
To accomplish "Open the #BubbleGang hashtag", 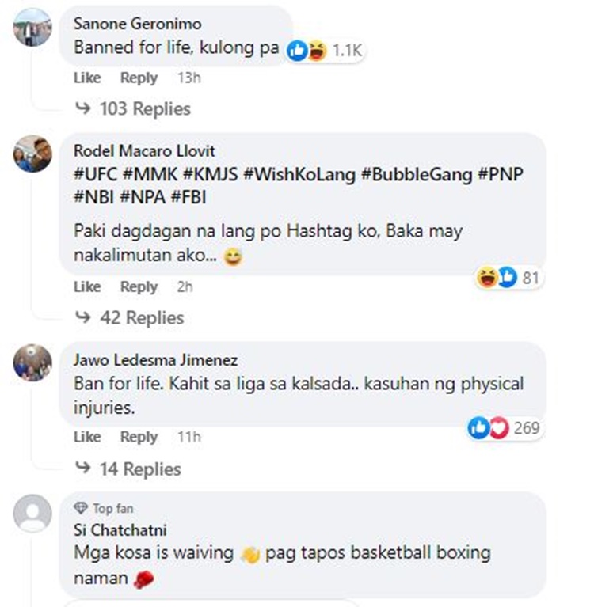I will tap(417, 174).
